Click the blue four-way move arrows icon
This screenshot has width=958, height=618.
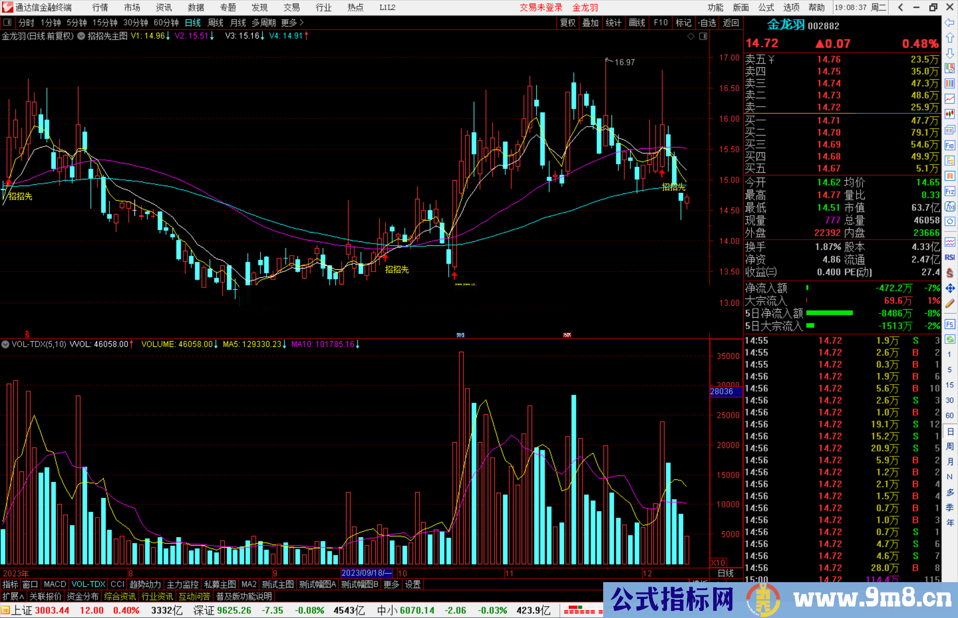950,288
